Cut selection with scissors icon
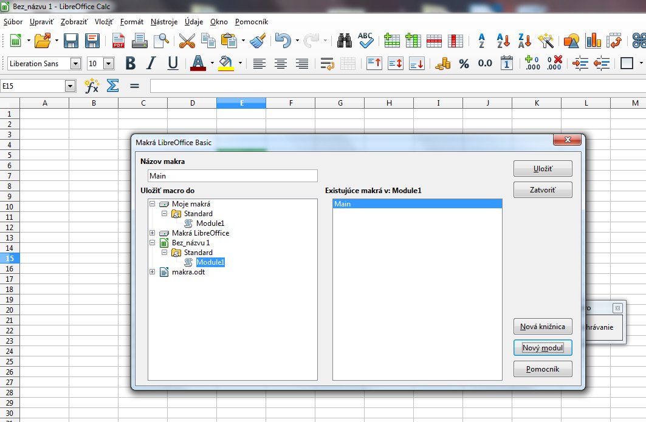The width and height of the screenshot is (646, 422). pos(187,41)
